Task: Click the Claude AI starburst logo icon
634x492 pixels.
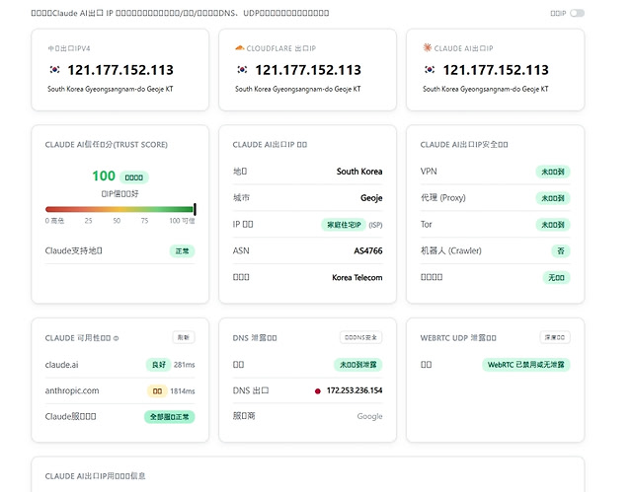Action: 427,47
